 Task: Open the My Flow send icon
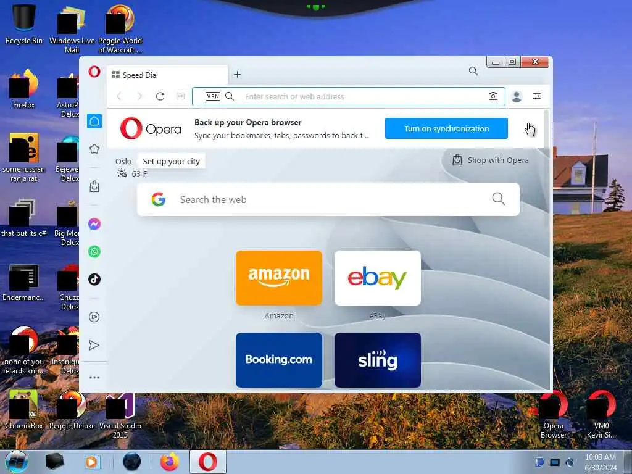coord(94,346)
